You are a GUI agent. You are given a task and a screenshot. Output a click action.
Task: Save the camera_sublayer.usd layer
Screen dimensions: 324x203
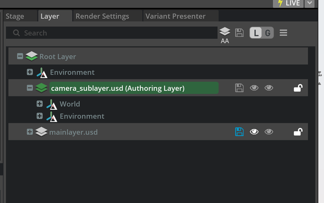coord(239,88)
